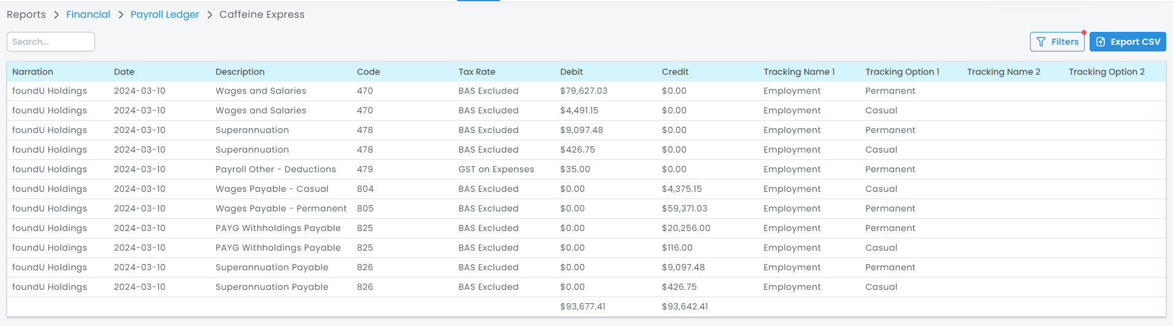Navigate to Financial breadcrumb link
The image size is (1173, 326).
(x=88, y=15)
